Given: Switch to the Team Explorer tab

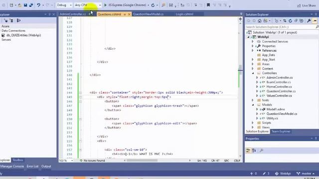Looking at the screenshot, I should [x=281, y=131].
